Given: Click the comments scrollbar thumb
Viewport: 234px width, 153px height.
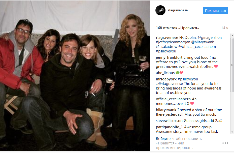Looking at the screenshot, I should 232,65.
